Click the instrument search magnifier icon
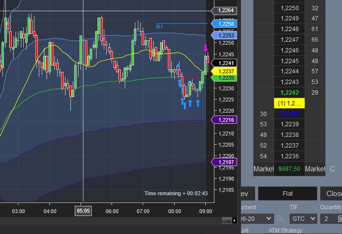 click(x=280, y=218)
